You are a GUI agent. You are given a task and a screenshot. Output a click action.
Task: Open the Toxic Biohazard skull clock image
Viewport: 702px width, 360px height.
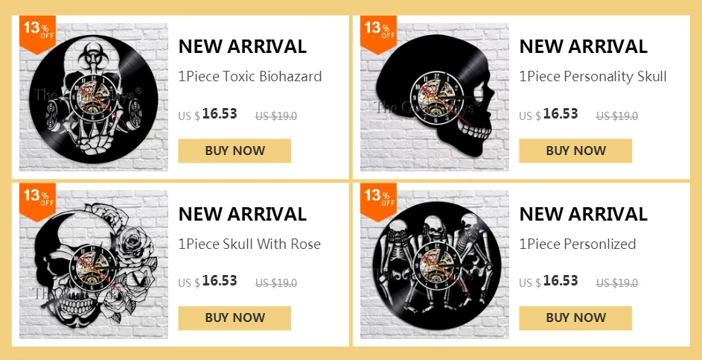[x=94, y=98]
